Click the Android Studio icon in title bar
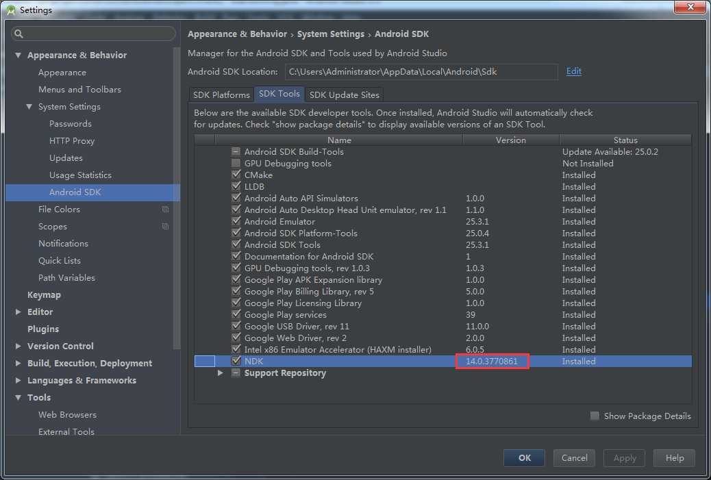The width and height of the screenshot is (711, 480). coord(11,10)
